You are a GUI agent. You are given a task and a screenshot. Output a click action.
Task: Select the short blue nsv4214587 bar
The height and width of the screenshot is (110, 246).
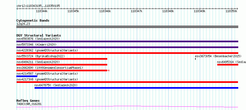(27, 76)
